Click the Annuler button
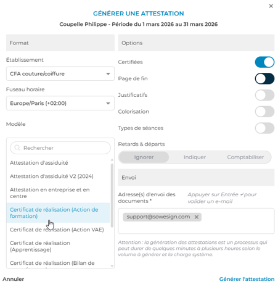Image resolution: width=278 pixels, height=287 pixels. [14, 279]
